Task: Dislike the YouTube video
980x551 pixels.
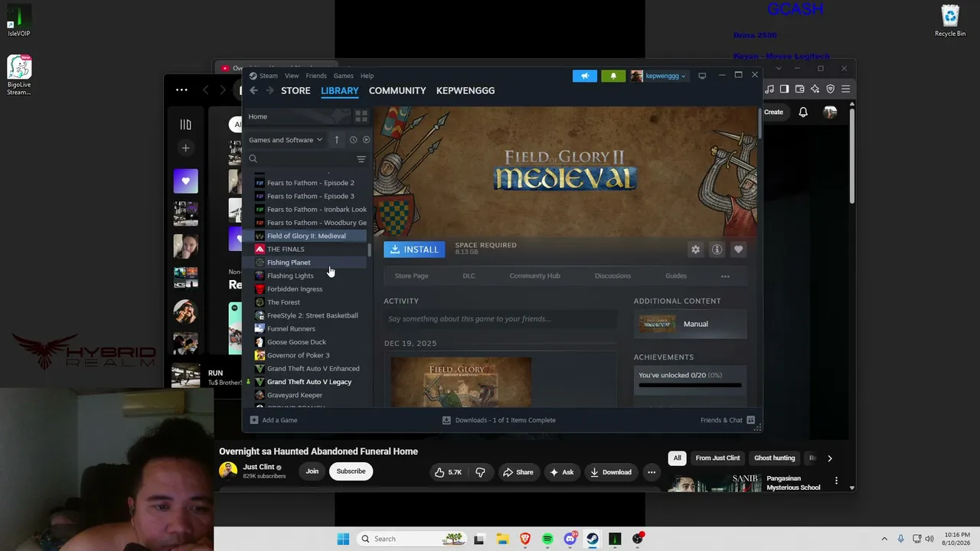Action: tap(480, 472)
